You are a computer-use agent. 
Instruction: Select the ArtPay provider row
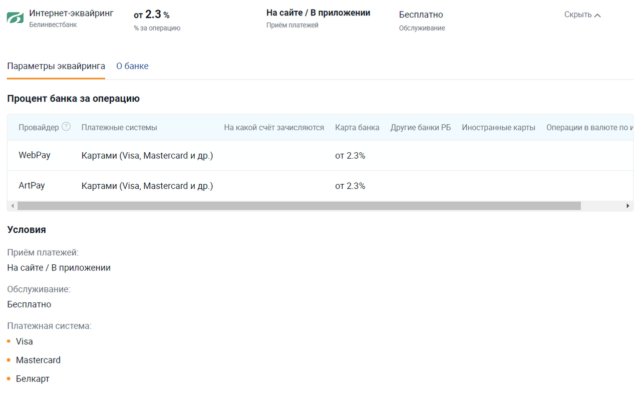32,186
